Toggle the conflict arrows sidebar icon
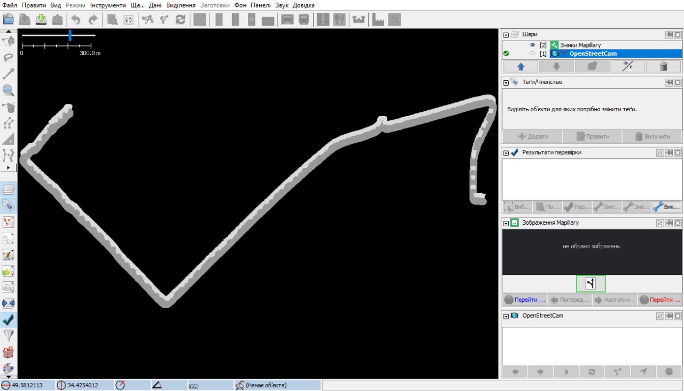The width and height of the screenshot is (684, 391). point(9,303)
